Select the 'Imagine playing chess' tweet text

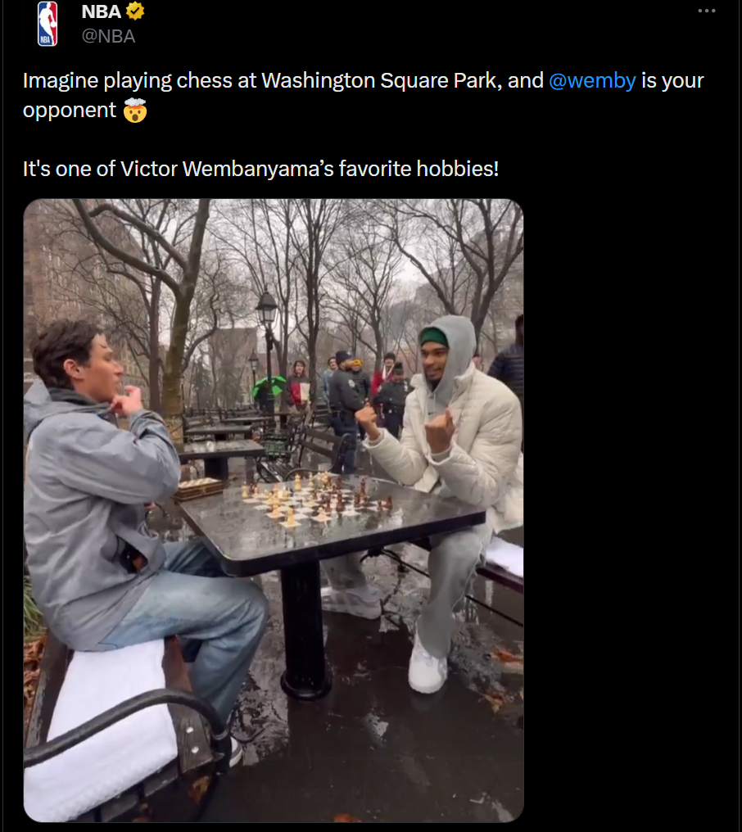click(x=363, y=96)
